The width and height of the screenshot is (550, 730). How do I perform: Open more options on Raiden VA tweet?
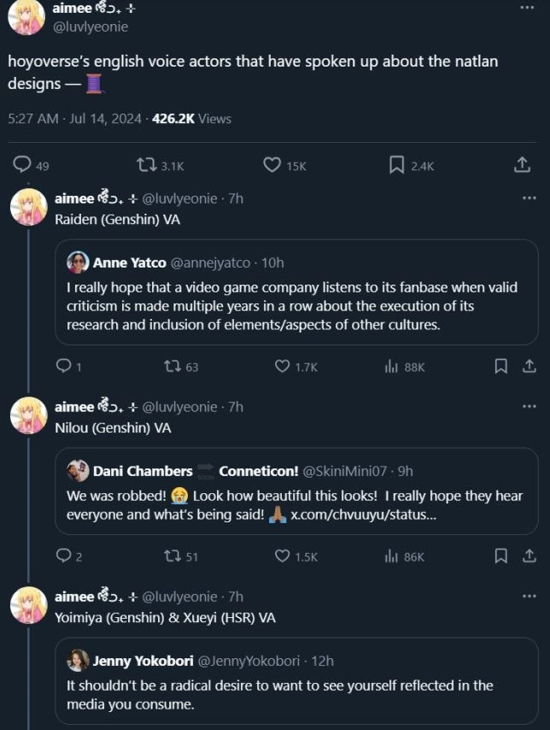(529, 198)
